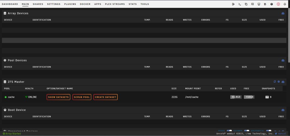
Task: Click the logout icon in top bar
Action: coord(233,4)
